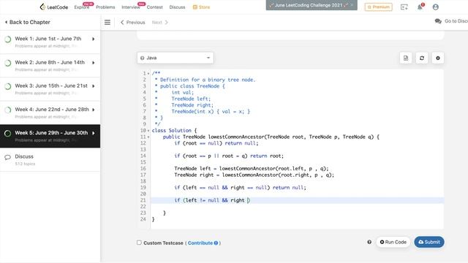The width and height of the screenshot is (468, 263).
Task: Click Week 1 progress circle icon
Action: point(8,39)
